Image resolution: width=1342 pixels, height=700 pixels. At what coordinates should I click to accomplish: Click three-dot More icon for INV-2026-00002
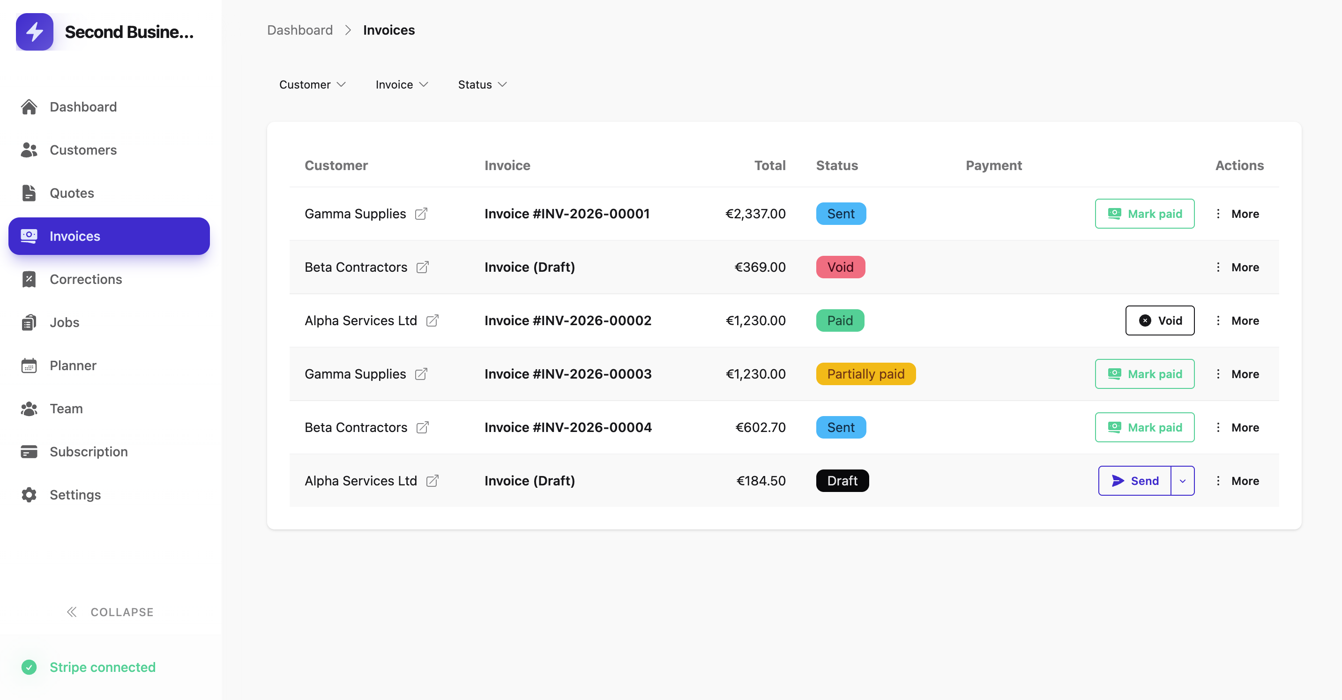1217,321
